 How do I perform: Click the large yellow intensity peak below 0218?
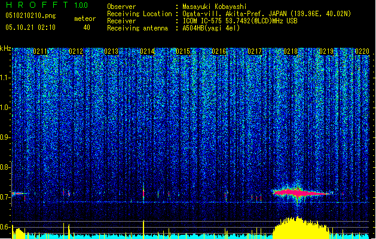(301, 226)
